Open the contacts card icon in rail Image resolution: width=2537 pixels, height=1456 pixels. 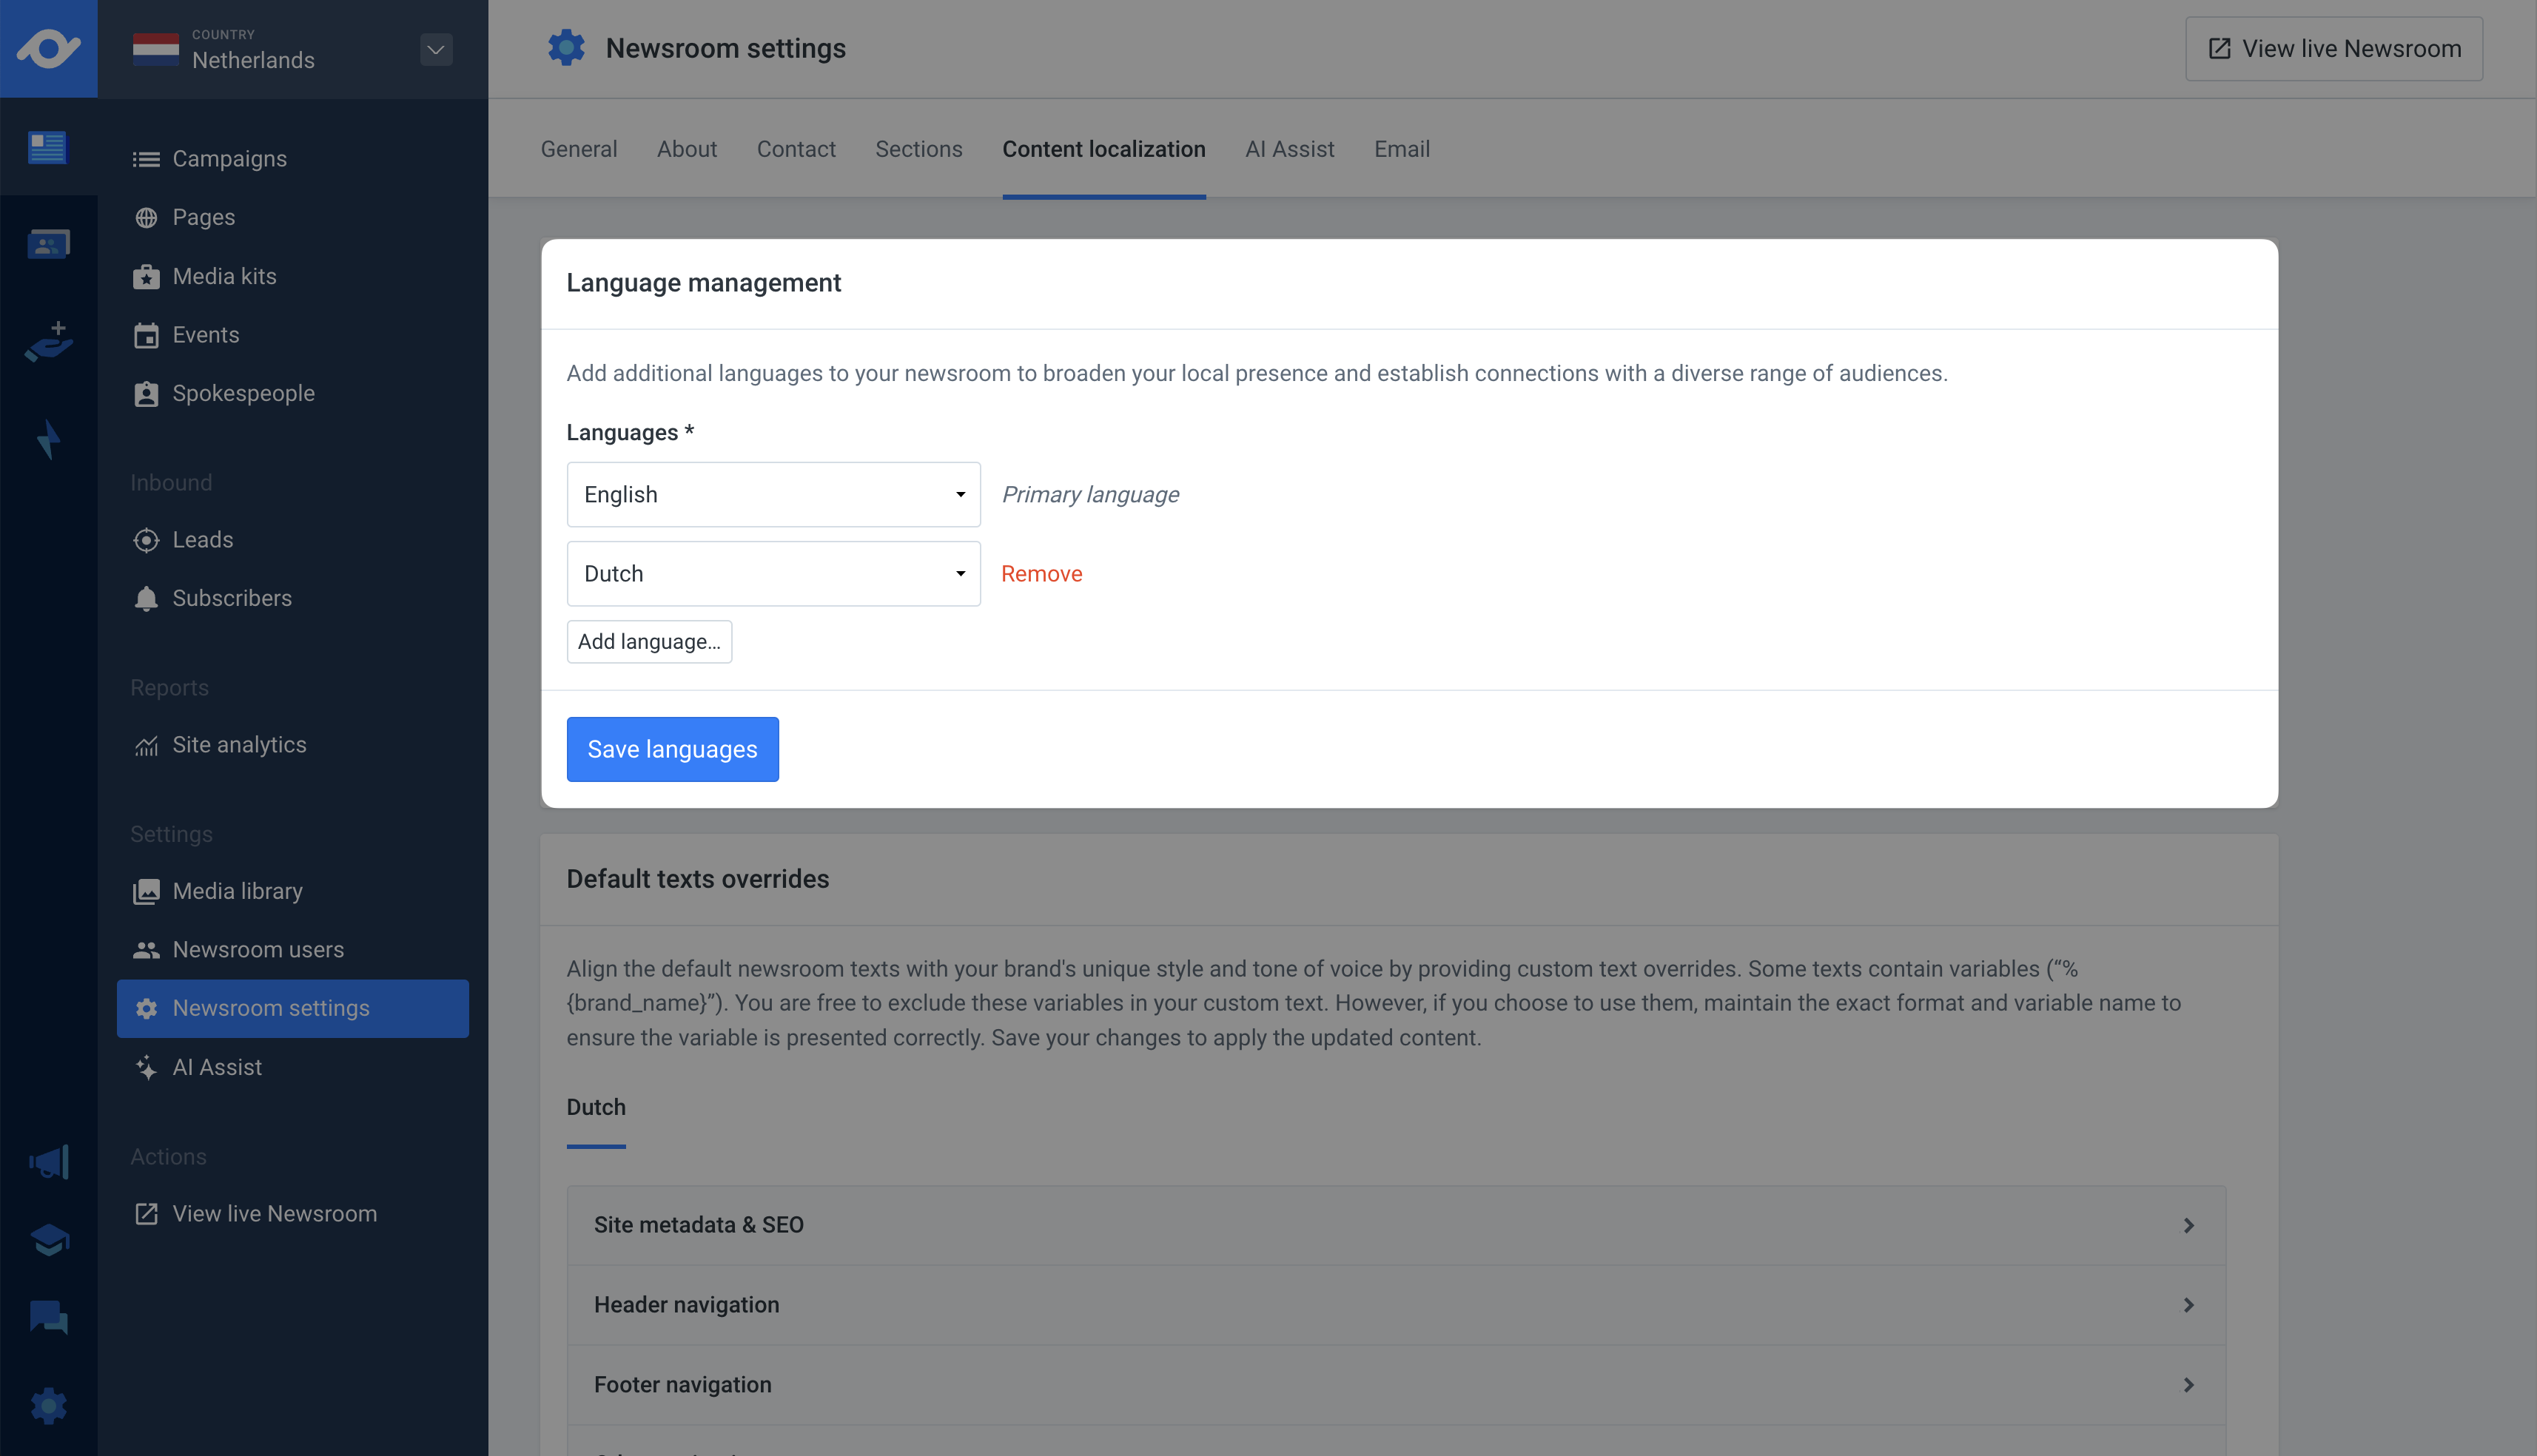pos(47,244)
